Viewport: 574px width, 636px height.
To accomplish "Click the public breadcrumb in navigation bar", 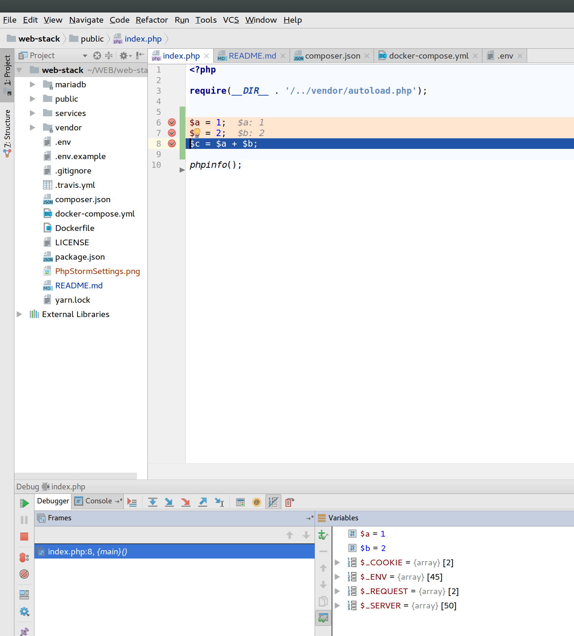I will pos(92,39).
